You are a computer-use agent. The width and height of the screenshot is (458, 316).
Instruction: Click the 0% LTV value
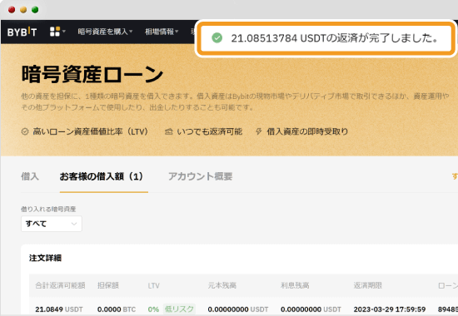pos(153,309)
